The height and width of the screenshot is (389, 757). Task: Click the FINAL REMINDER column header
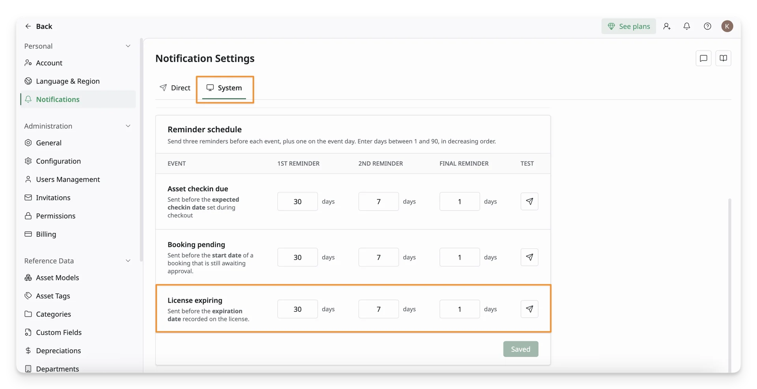tap(464, 163)
